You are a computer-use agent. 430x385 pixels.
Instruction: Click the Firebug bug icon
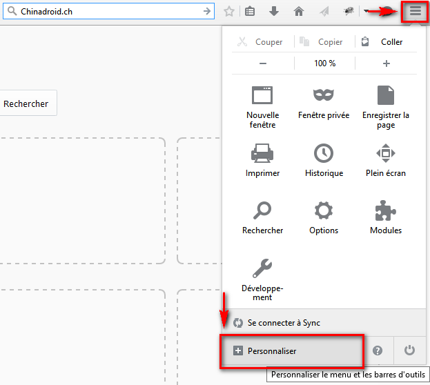349,12
